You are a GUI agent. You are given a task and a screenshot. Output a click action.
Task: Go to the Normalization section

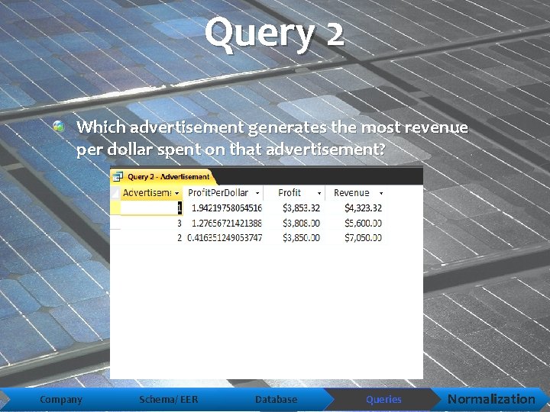491,399
